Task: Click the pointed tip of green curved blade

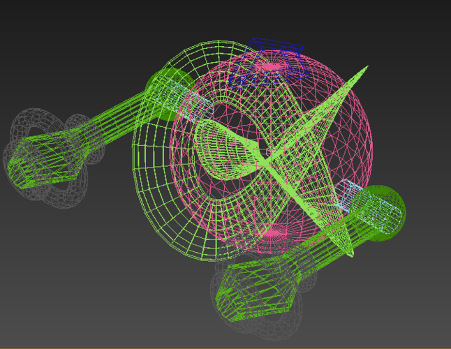Action: pyautogui.click(x=367, y=67)
